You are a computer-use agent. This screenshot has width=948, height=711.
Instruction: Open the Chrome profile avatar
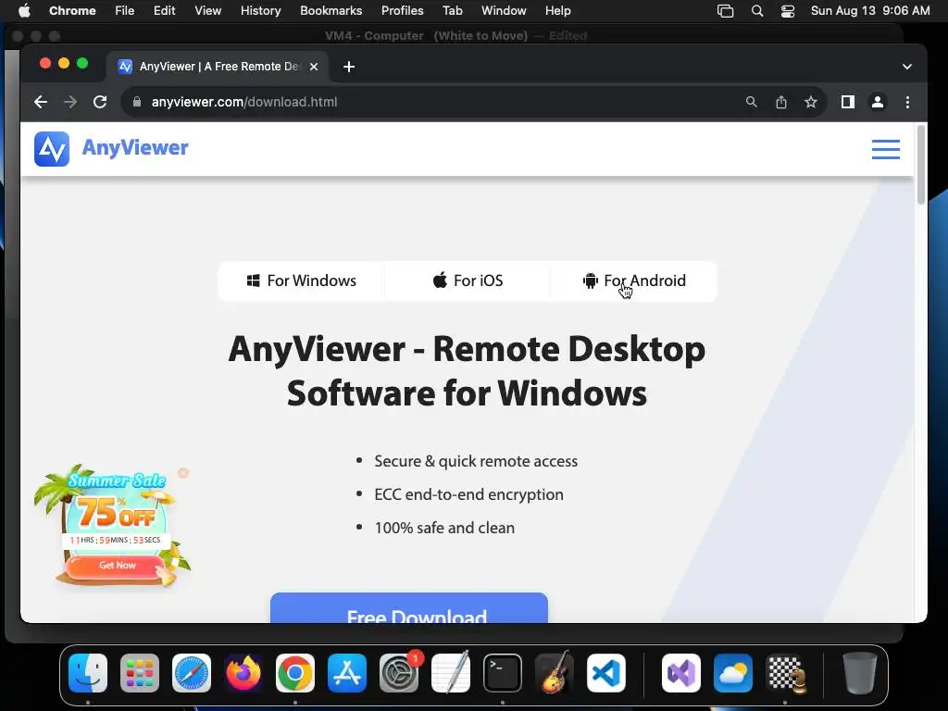click(878, 102)
